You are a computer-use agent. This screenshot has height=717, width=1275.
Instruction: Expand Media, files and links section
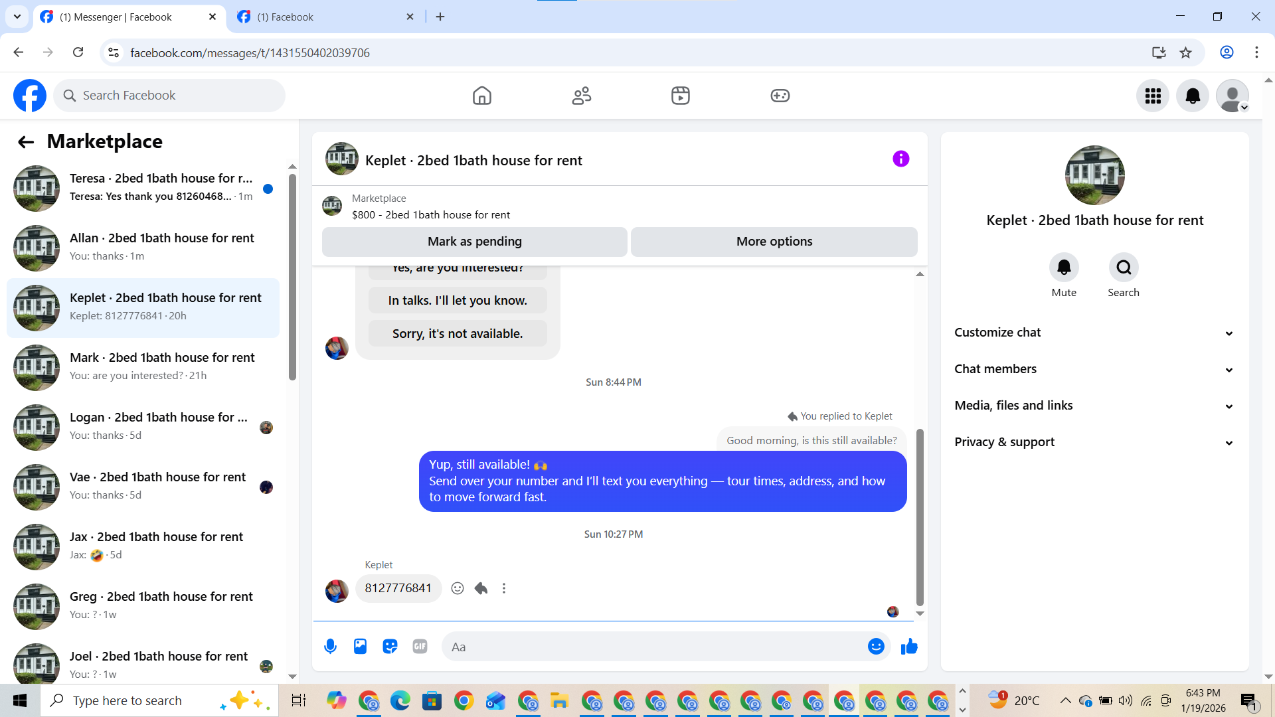pos(1094,406)
